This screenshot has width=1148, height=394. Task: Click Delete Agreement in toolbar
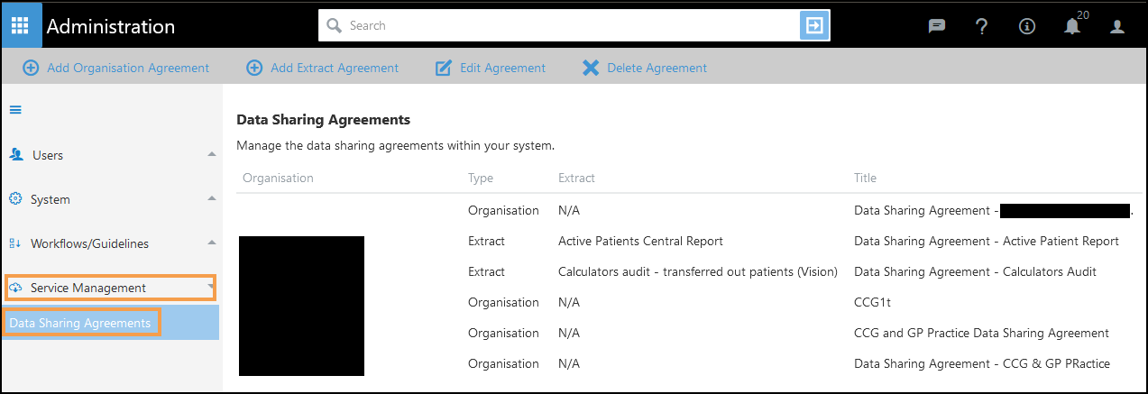(x=645, y=68)
